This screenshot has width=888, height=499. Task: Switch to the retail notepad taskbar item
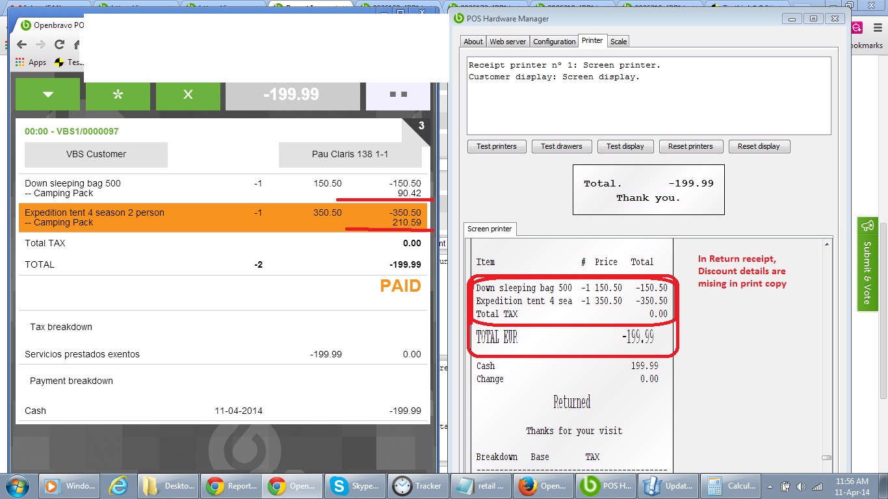coord(481,485)
